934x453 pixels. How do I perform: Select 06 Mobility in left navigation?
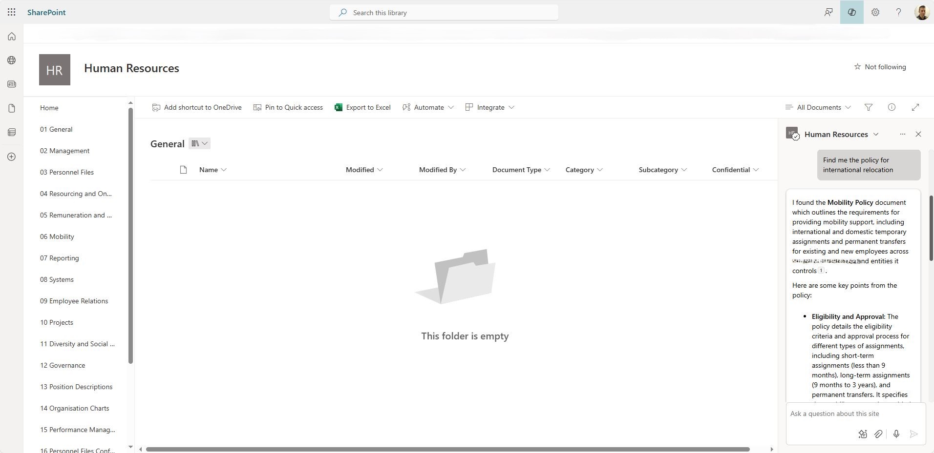point(57,236)
